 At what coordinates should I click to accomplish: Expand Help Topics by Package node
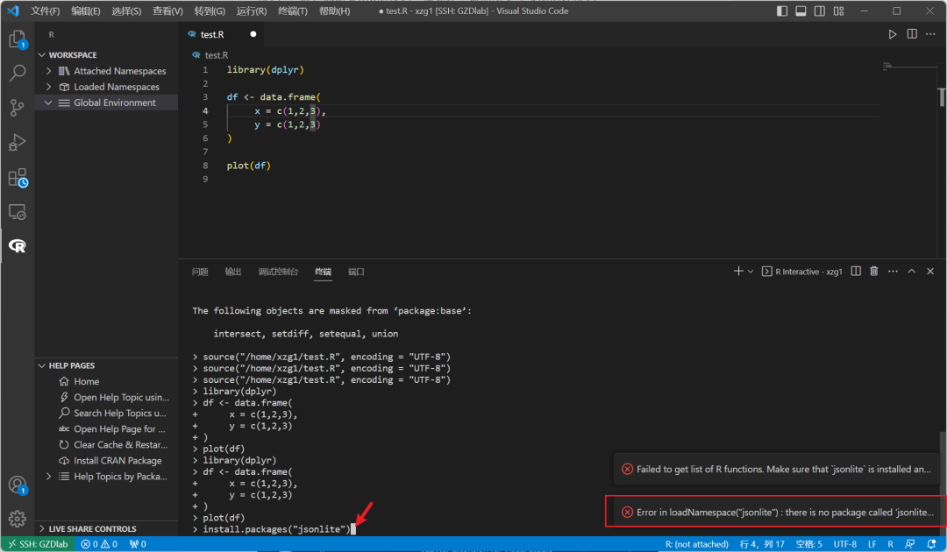click(48, 477)
